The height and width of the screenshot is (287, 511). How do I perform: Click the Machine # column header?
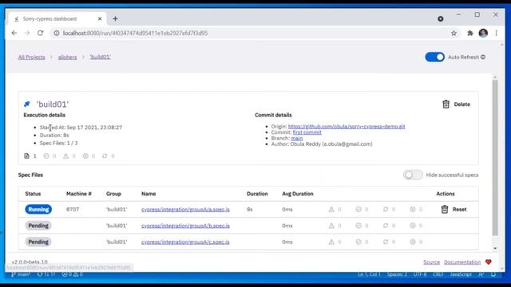pyautogui.click(x=79, y=194)
